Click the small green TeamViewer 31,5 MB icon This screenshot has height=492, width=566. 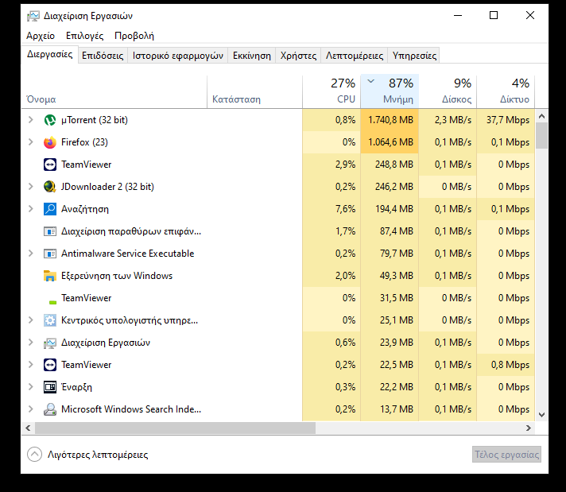click(52, 302)
